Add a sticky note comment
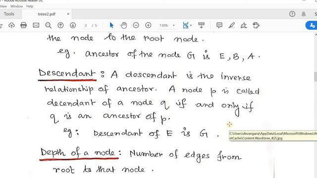Screen dimensions: 317x178 (x=219, y=25)
